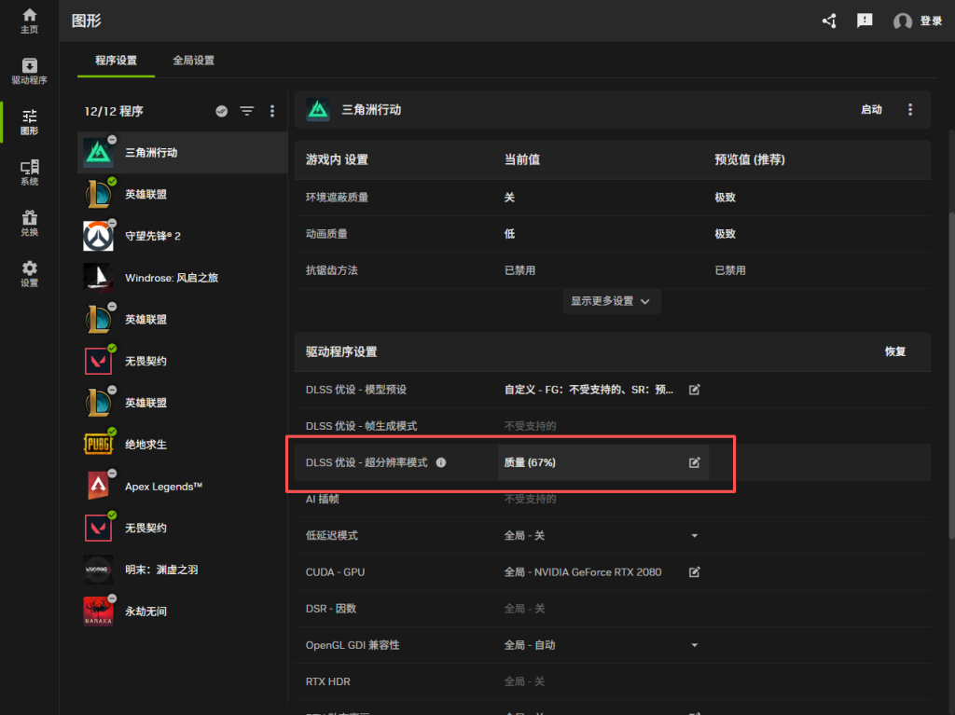Open the 驱动程序 drivers sidebar icon
This screenshot has width=955, height=715.
tap(29, 71)
